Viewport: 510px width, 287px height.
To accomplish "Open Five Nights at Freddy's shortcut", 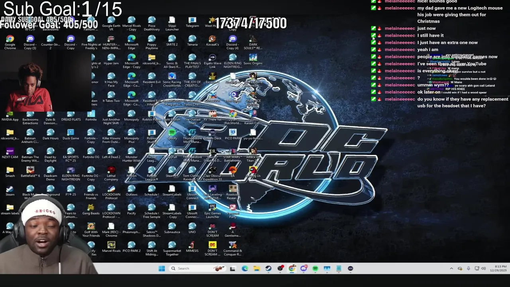I will point(91,42).
